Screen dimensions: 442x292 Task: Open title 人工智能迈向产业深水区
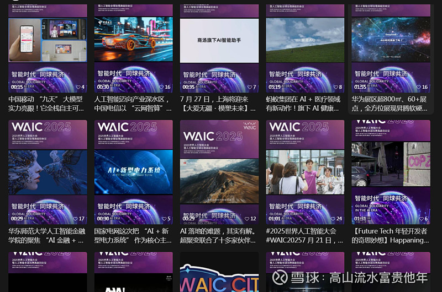click(133, 104)
